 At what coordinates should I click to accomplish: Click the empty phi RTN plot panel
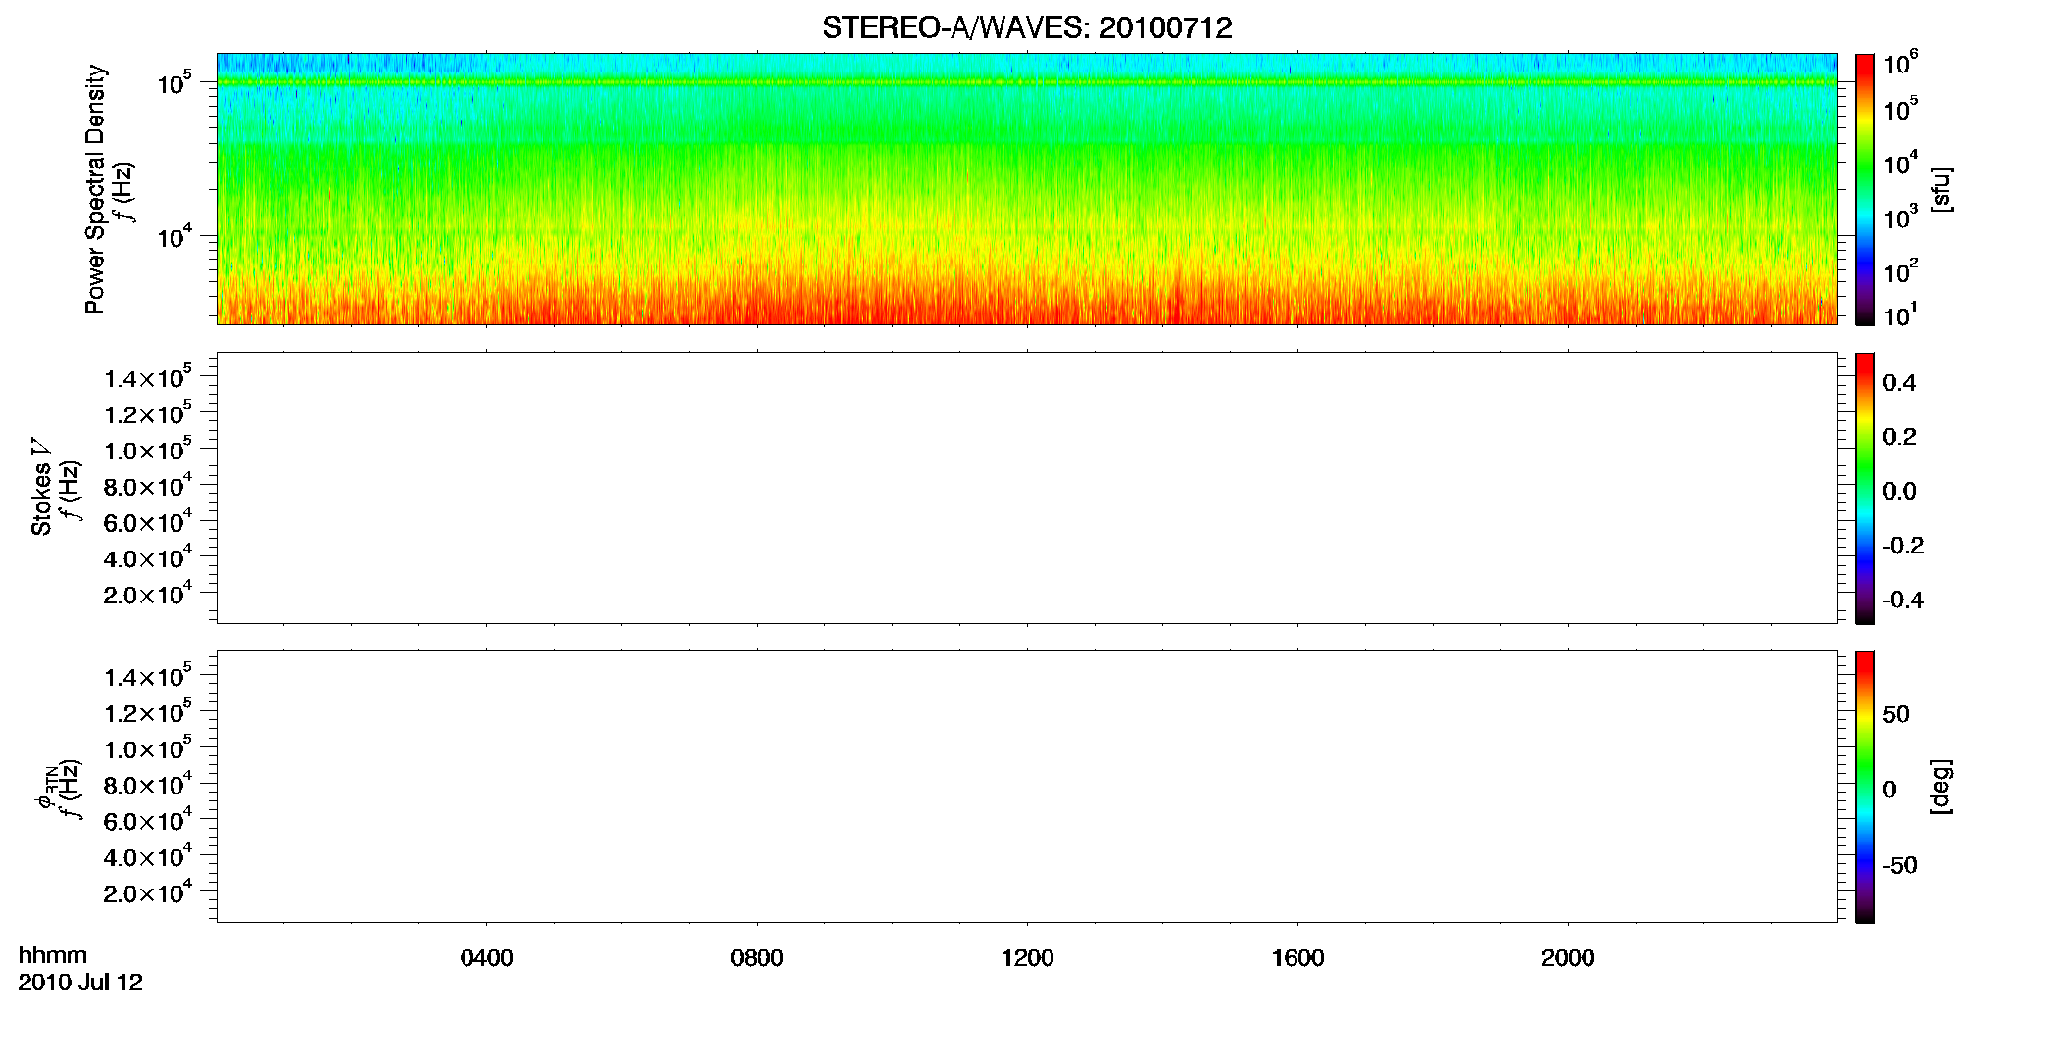click(x=1027, y=786)
